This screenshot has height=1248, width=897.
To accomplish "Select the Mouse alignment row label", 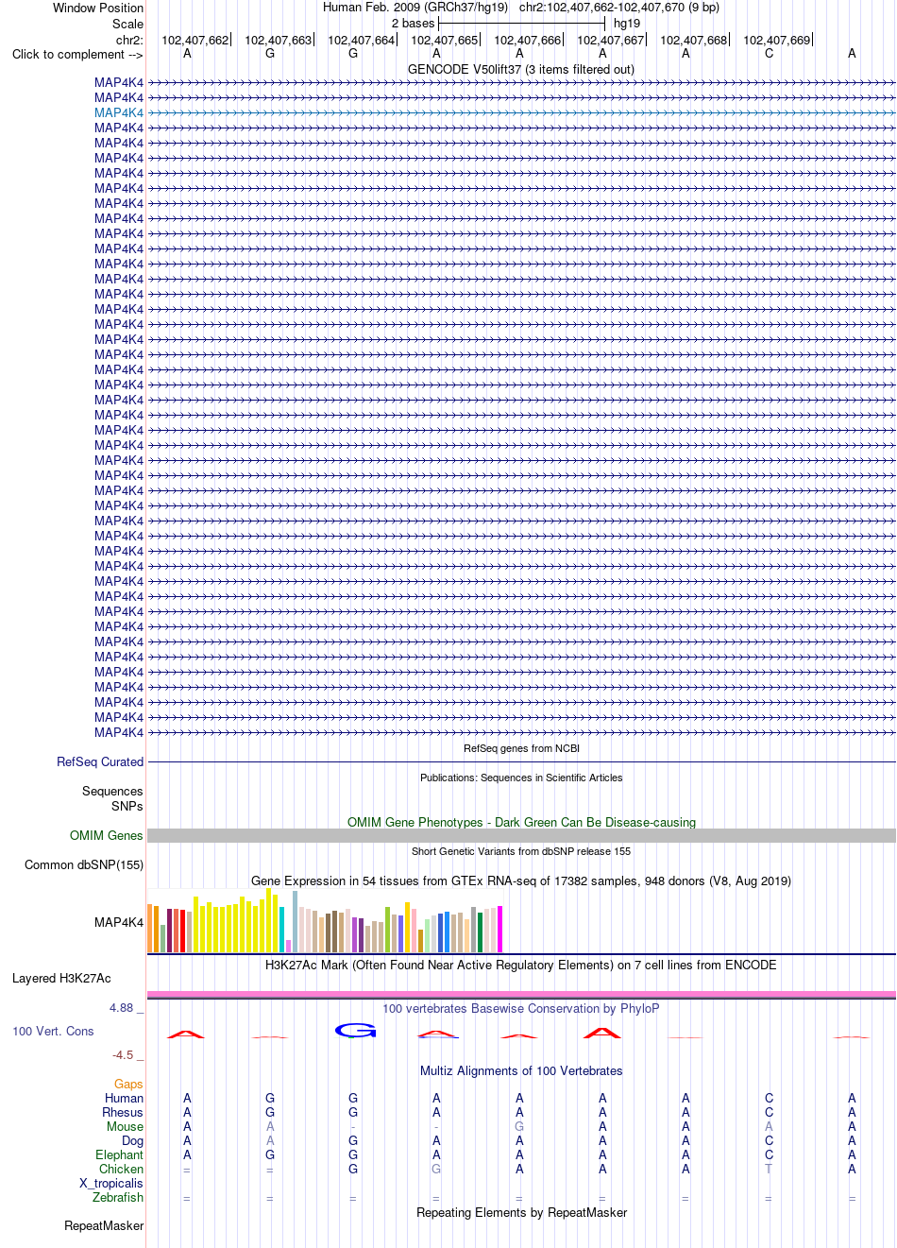I will pos(125,1126).
